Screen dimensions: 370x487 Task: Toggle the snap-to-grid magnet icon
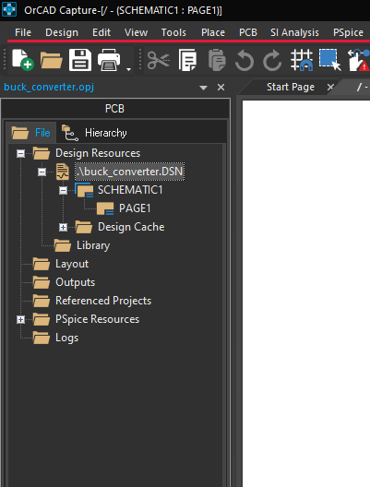[302, 60]
